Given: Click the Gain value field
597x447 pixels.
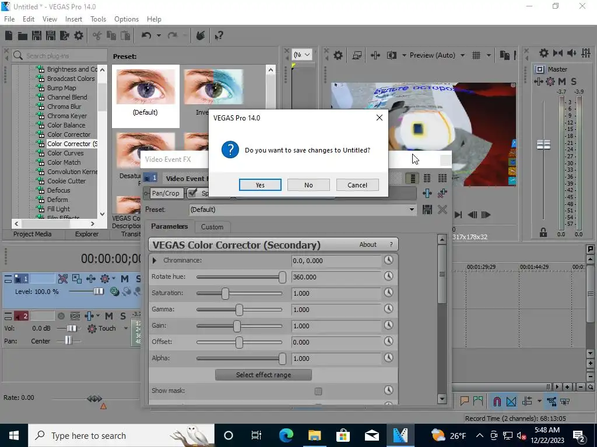Looking at the screenshot, I should coord(336,326).
